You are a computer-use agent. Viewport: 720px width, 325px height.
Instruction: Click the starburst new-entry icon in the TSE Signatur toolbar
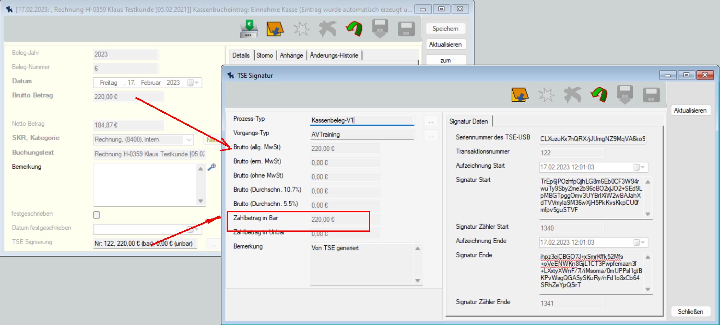[546, 95]
